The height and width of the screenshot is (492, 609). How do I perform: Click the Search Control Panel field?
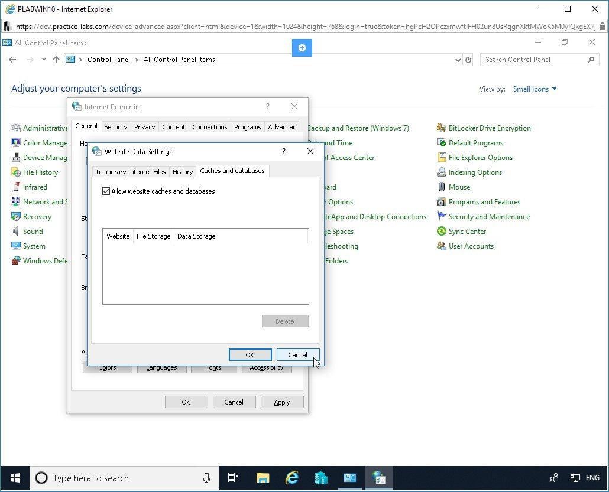540,60
